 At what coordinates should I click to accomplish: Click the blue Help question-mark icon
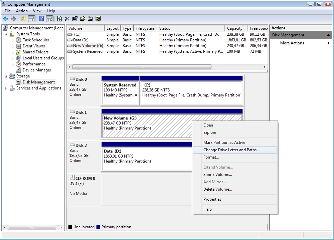(x=41, y=19)
